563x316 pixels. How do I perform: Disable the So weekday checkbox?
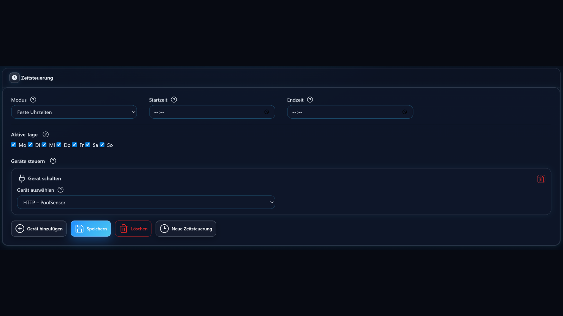pyautogui.click(x=102, y=145)
